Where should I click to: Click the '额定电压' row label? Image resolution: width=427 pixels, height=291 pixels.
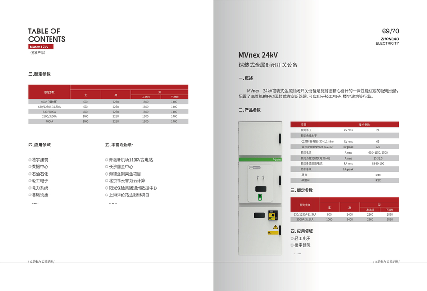[x=306, y=130]
